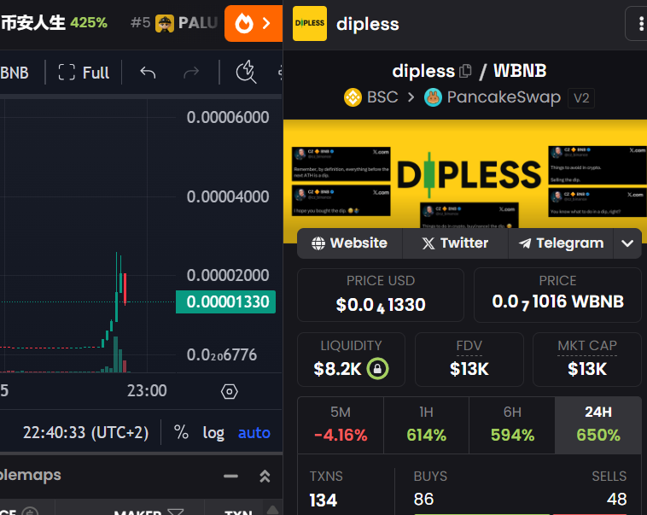647x515 pixels.
Task: Click the PancakeSwap bunny icon
Action: click(434, 97)
